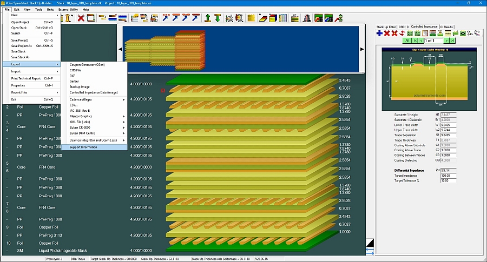Click the Target Impedance input field
Image resolution: width=487 pixels, height=262 pixels.
click(449, 176)
